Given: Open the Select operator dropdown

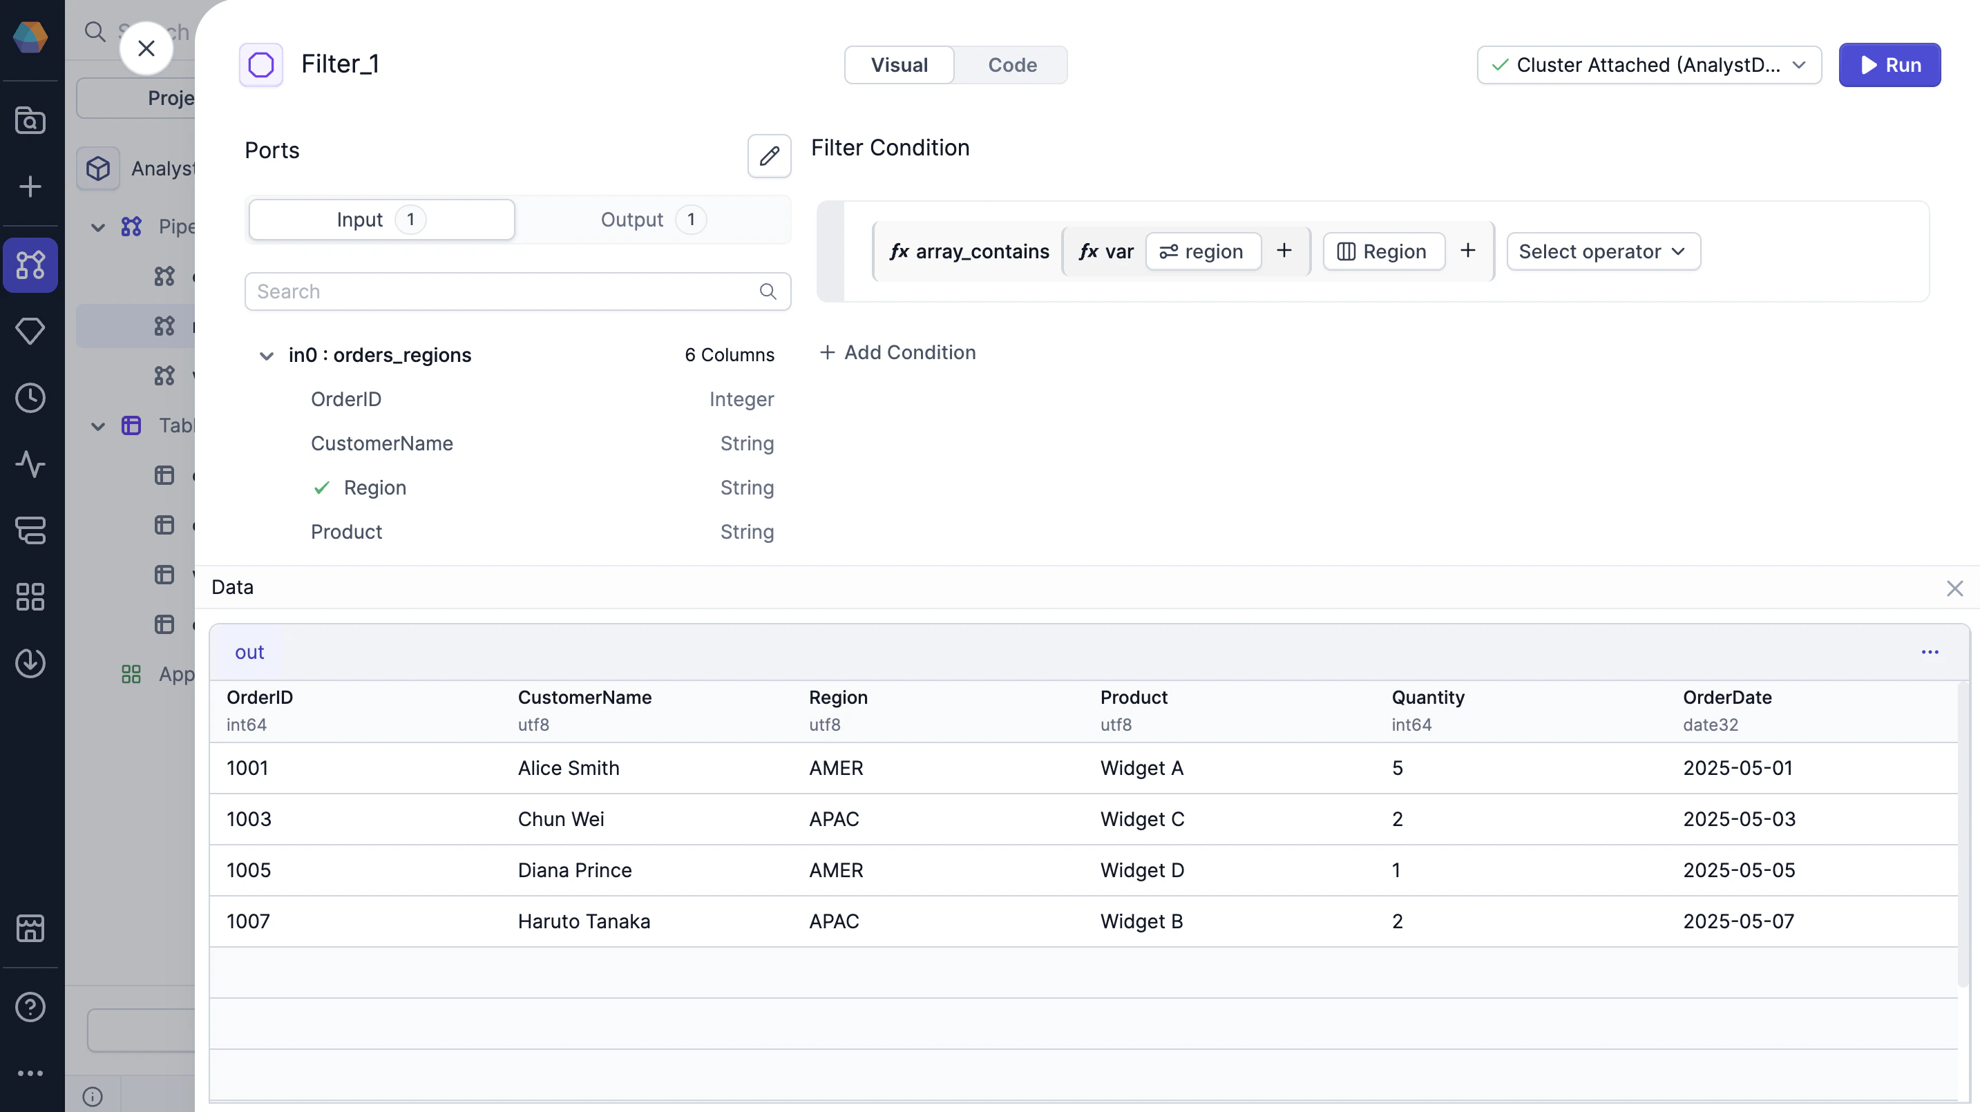Looking at the screenshot, I should pyautogui.click(x=1603, y=251).
